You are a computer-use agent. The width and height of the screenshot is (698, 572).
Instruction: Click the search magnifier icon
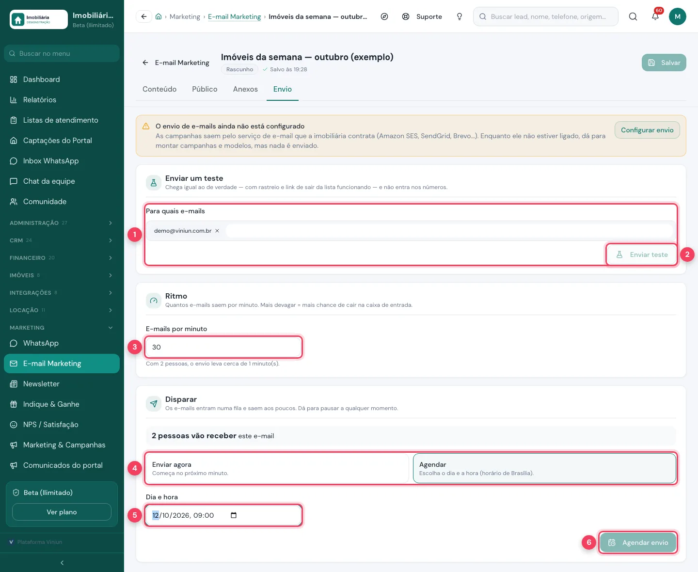633,16
